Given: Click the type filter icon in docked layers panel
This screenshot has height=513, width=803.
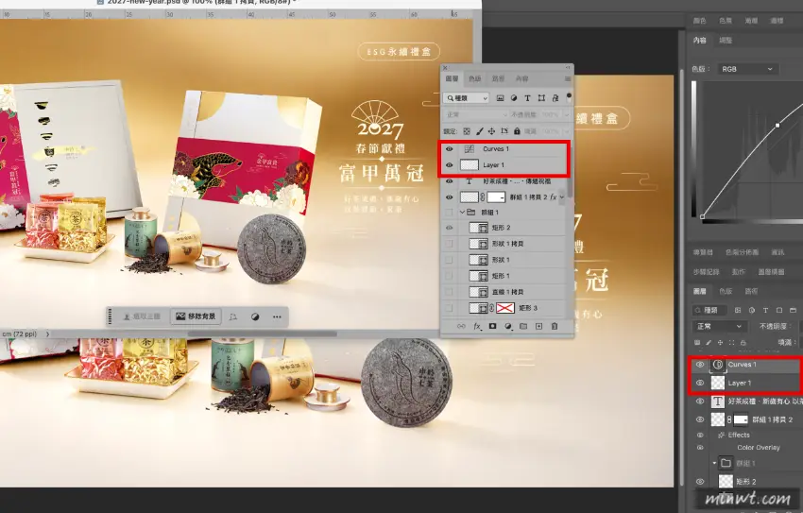Looking at the screenshot, I should [765, 310].
